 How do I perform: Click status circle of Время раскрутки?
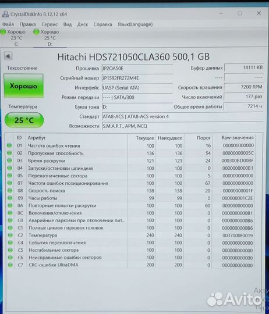pyautogui.click(x=9, y=160)
